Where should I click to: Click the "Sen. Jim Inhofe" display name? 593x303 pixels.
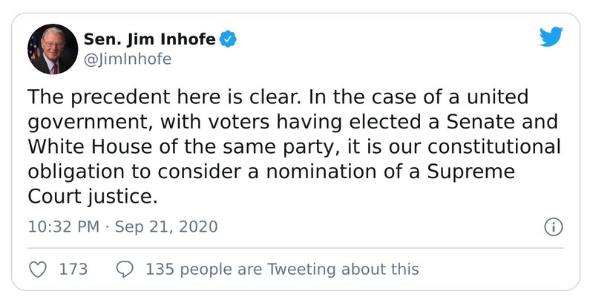click(x=149, y=39)
